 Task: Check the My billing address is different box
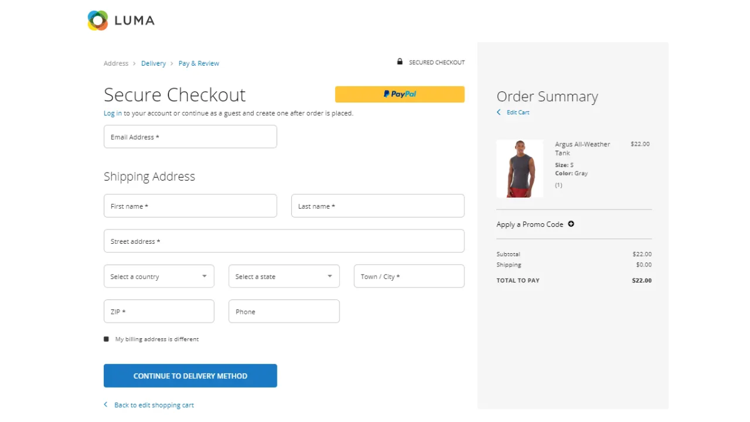coord(106,339)
